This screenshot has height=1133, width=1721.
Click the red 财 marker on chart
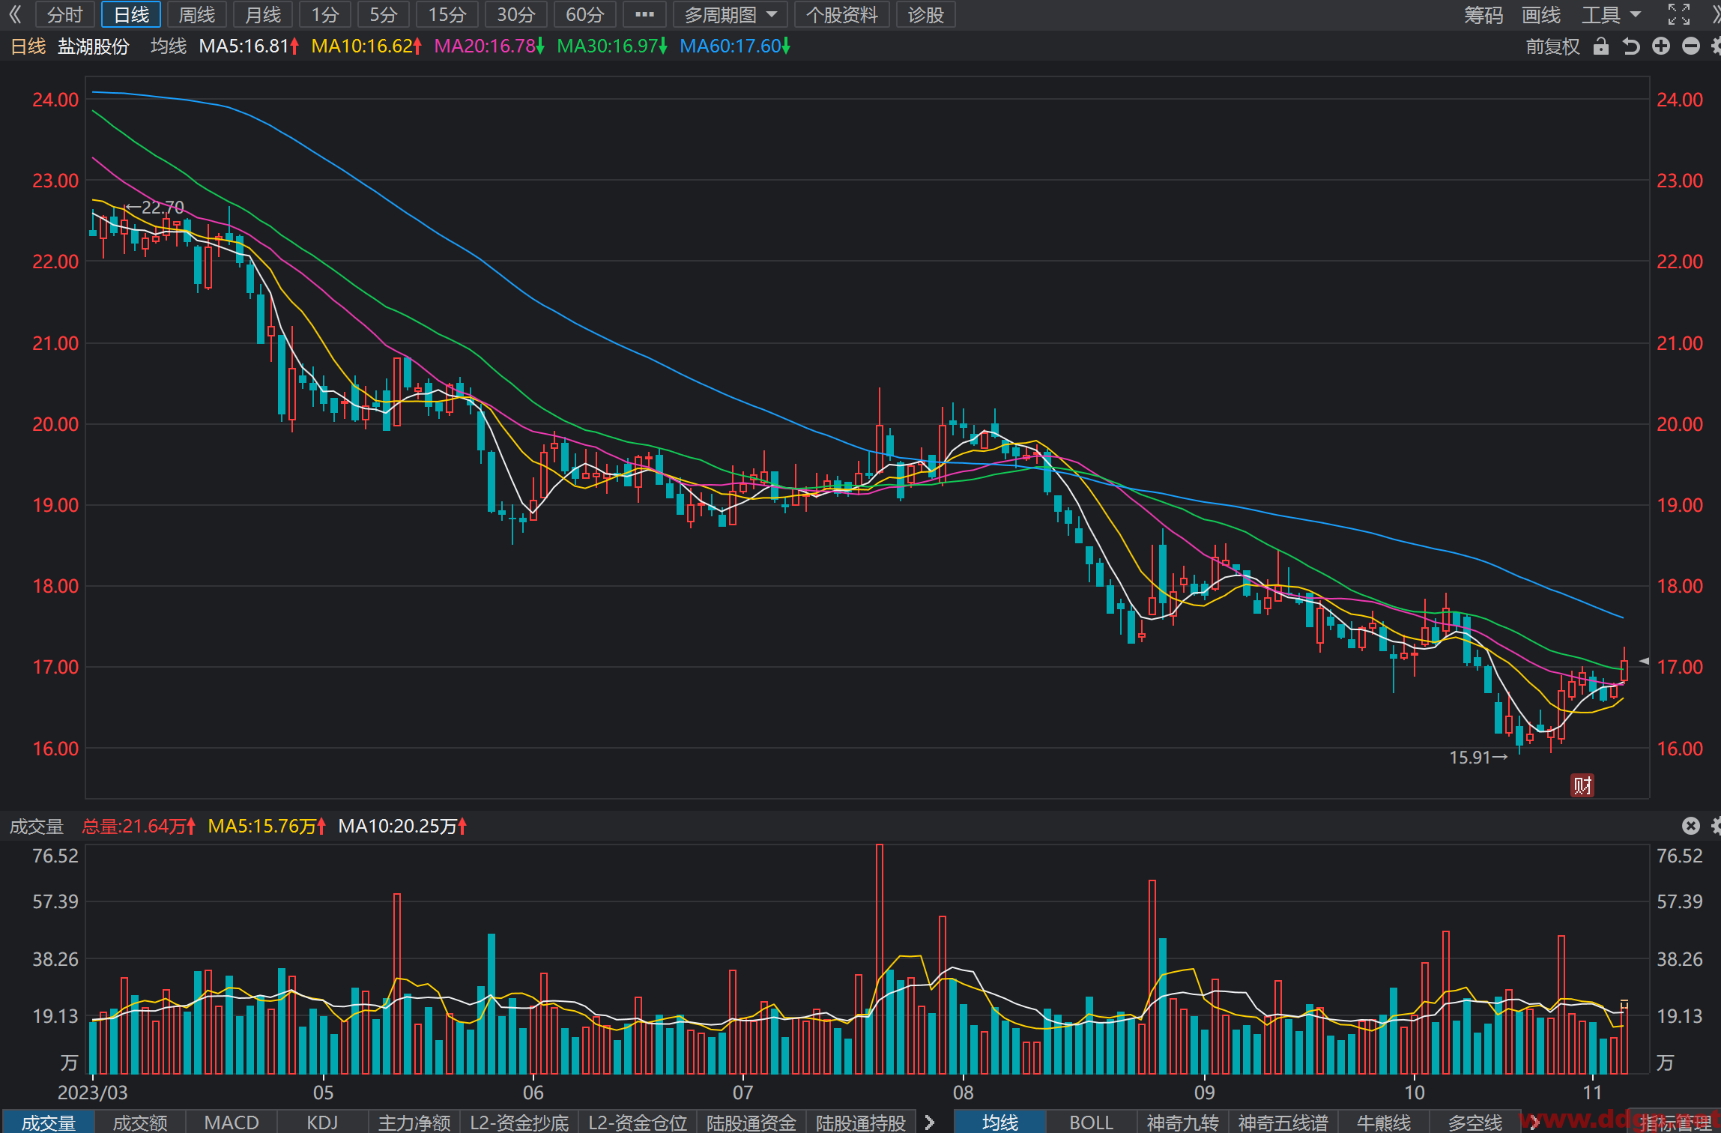(1582, 785)
